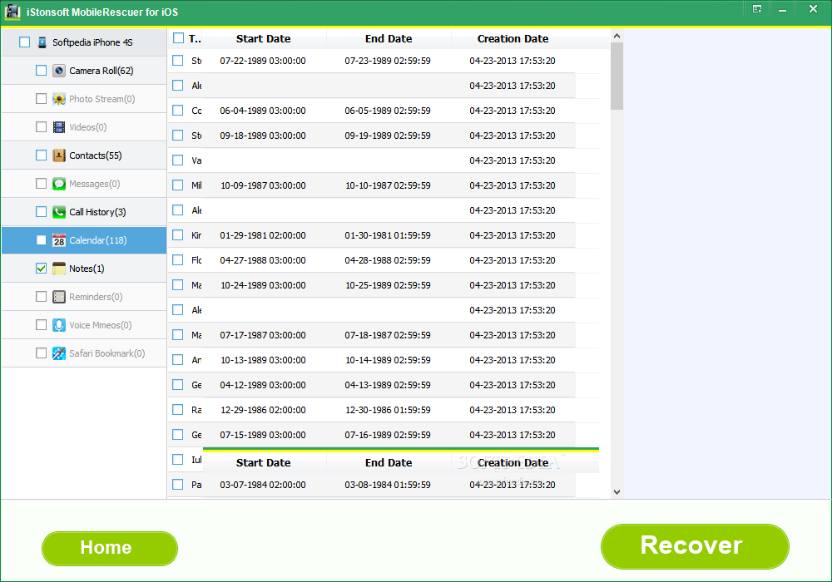Click the Videos film strip icon
Viewport: 832px width, 582px height.
tap(59, 127)
